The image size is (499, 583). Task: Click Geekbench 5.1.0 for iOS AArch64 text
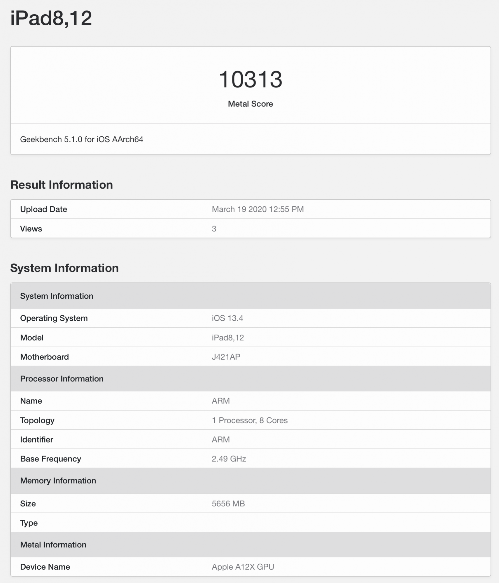82,139
